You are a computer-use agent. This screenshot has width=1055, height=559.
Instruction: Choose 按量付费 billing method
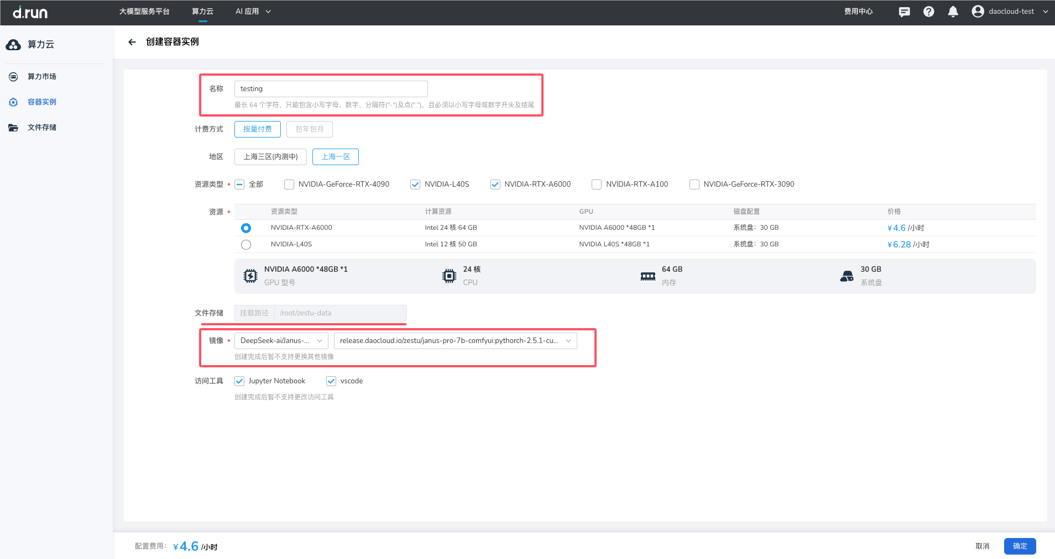(258, 129)
